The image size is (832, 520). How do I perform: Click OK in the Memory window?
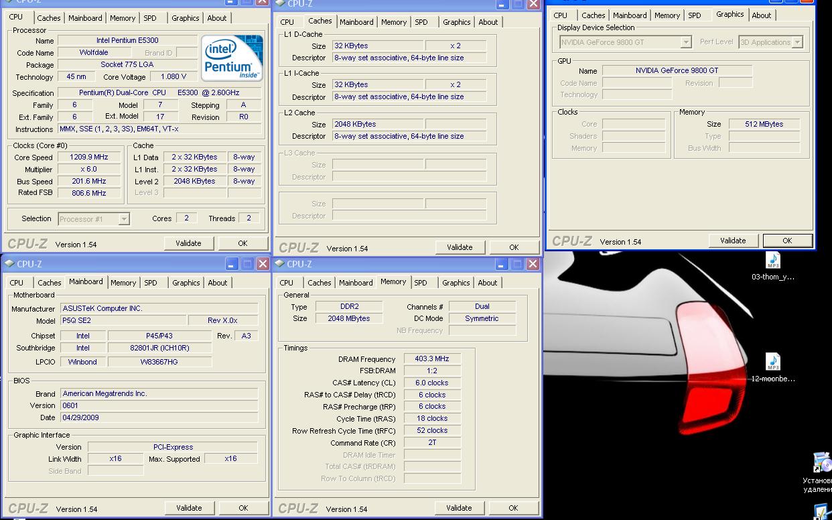[x=513, y=508]
